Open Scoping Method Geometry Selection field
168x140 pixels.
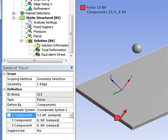coord(55,79)
